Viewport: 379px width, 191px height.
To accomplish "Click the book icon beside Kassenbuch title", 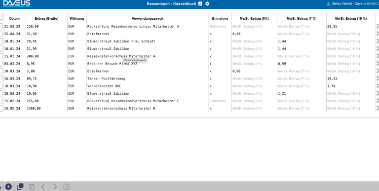I will tap(200, 3).
